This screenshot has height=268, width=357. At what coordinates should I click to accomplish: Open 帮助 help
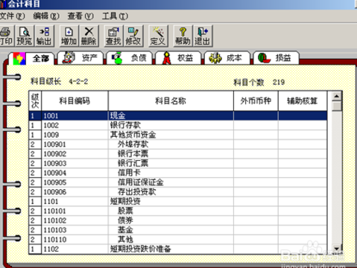click(x=183, y=36)
